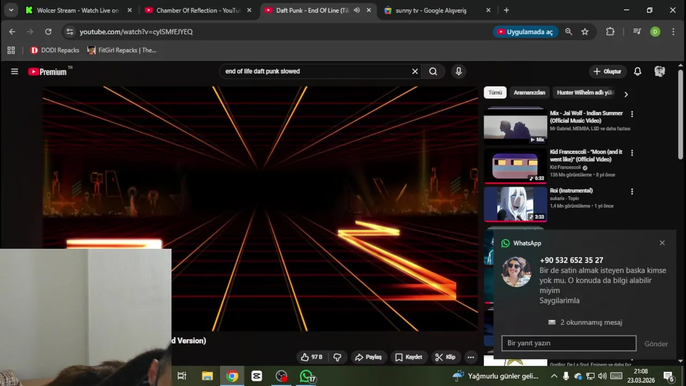Open WhatsApp taskbar icon with 17 badge
Image resolution: width=686 pixels, height=386 pixels.
[306, 376]
